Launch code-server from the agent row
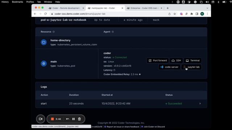Screen dimensions: 232x130 click(169, 67)
